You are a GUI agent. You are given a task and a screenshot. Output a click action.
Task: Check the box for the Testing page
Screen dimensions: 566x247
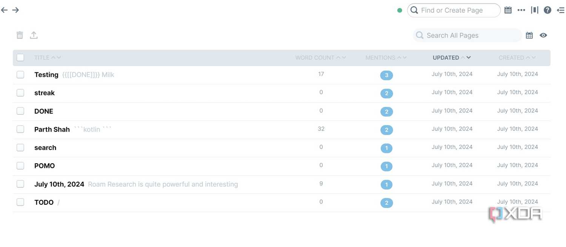20,75
